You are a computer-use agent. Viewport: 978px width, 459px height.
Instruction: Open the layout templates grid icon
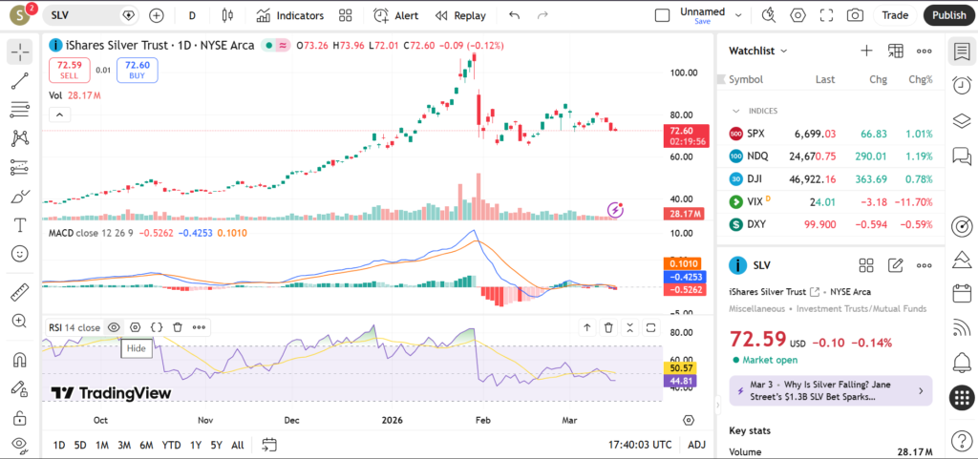tap(345, 15)
